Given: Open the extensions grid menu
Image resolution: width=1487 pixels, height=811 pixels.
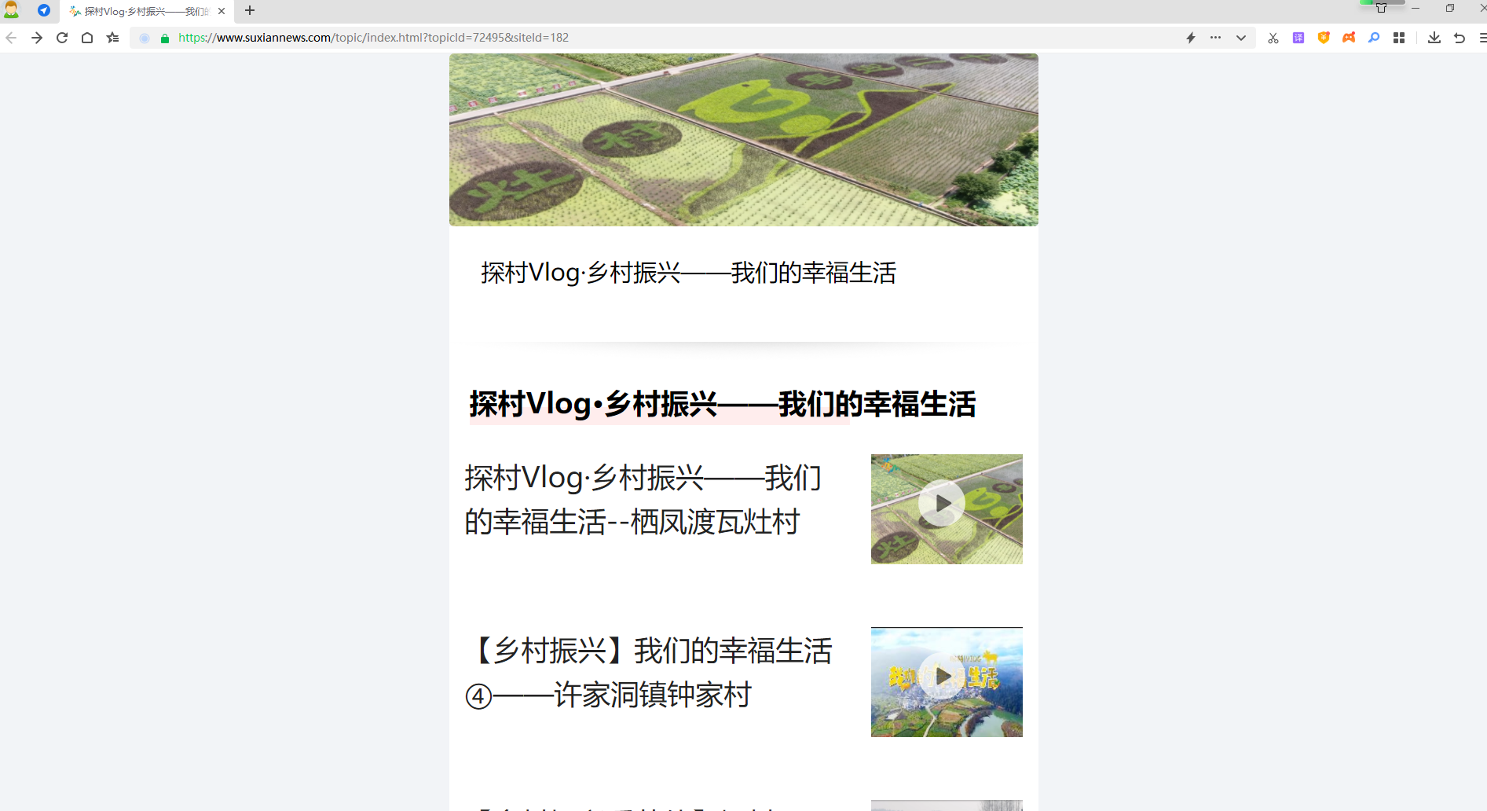Looking at the screenshot, I should [1399, 38].
